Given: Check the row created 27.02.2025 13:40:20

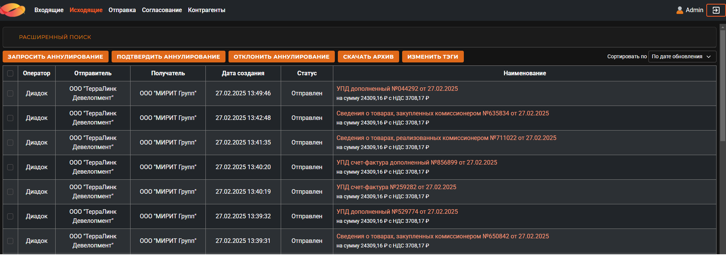Looking at the screenshot, I should [x=10, y=167].
